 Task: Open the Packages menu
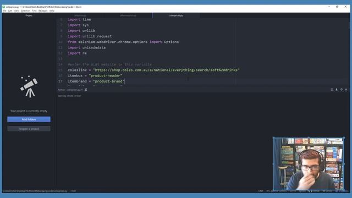43,11
